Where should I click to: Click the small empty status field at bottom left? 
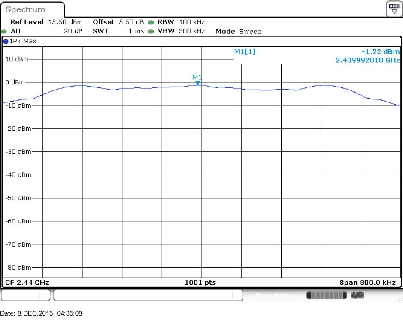(25, 295)
